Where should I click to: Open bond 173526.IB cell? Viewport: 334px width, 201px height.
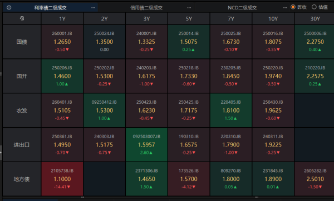tap(189, 179)
